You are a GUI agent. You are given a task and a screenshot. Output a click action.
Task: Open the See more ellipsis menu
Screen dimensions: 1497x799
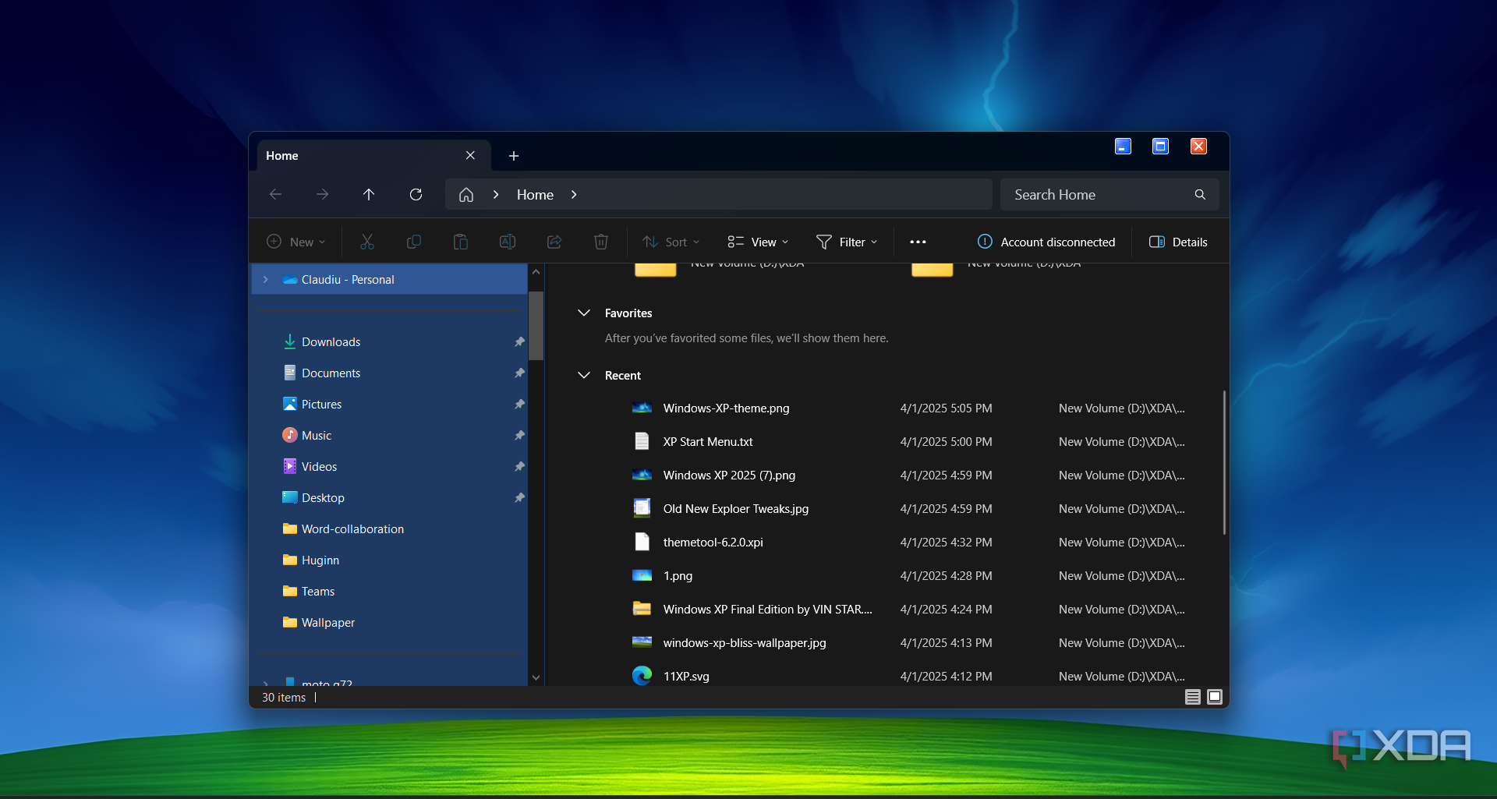pyautogui.click(x=918, y=242)
